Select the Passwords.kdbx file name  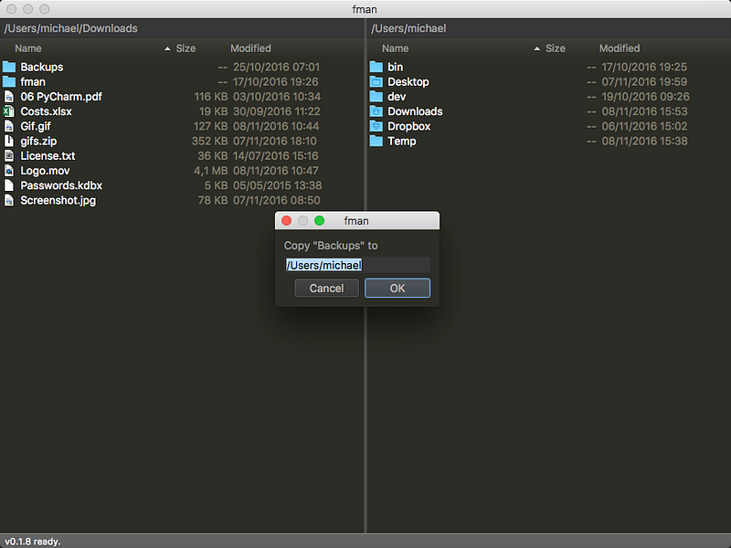61,185
